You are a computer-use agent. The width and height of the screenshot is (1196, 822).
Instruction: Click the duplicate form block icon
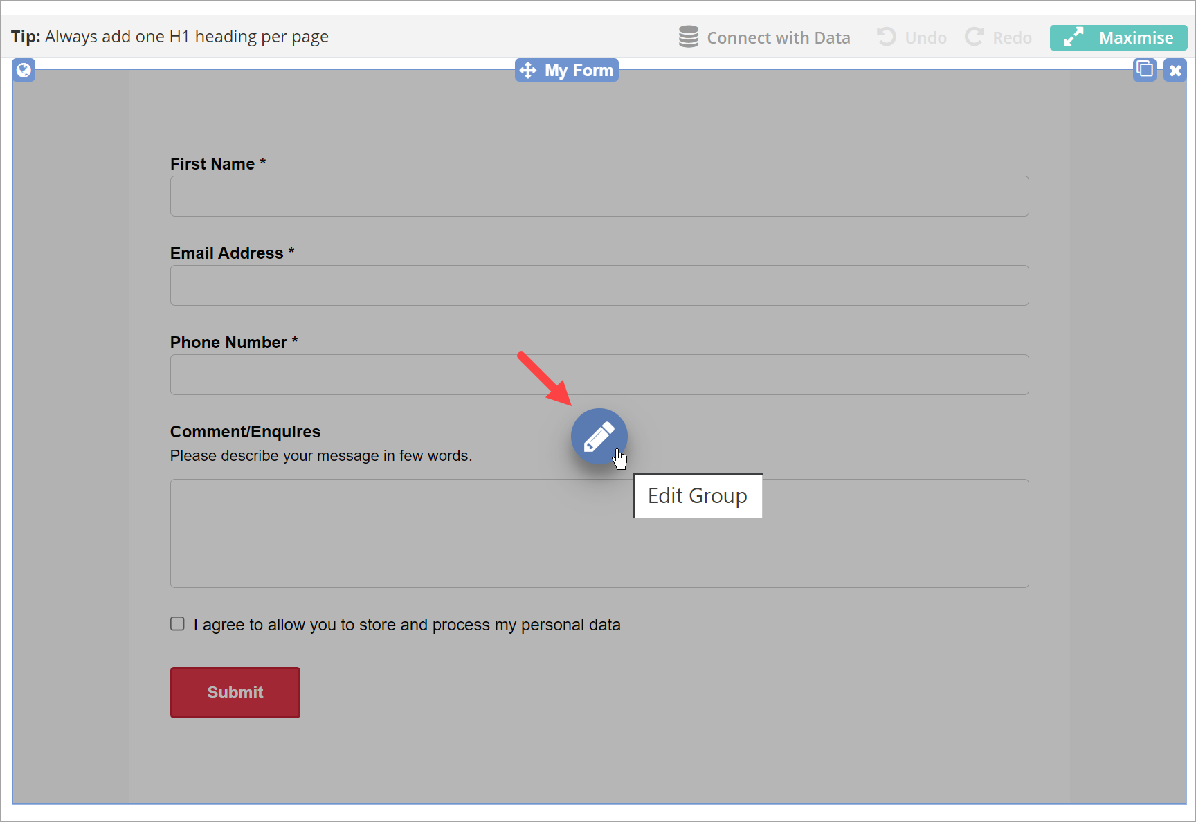tap(1145, 69)
